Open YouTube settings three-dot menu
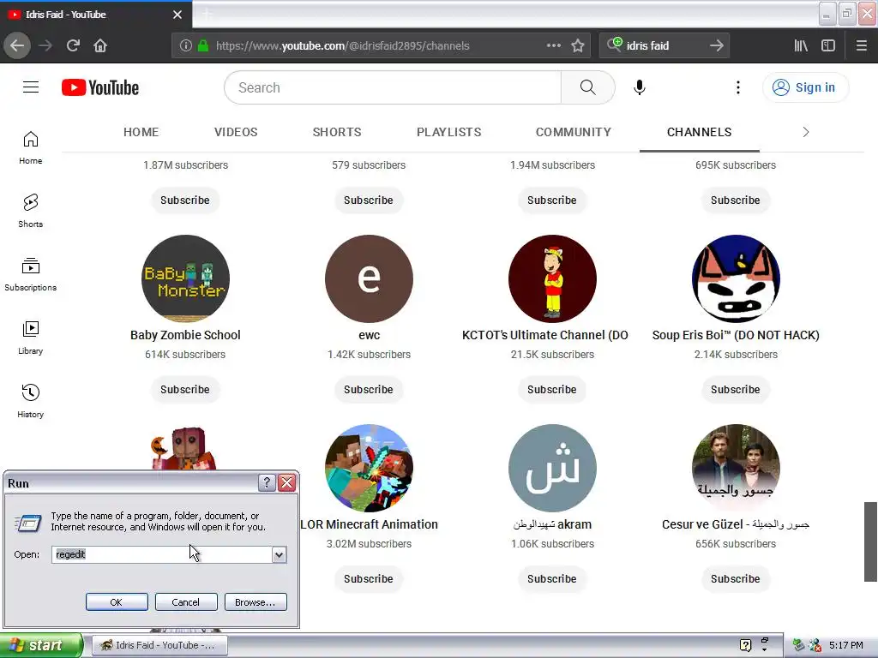 point(738,87)
